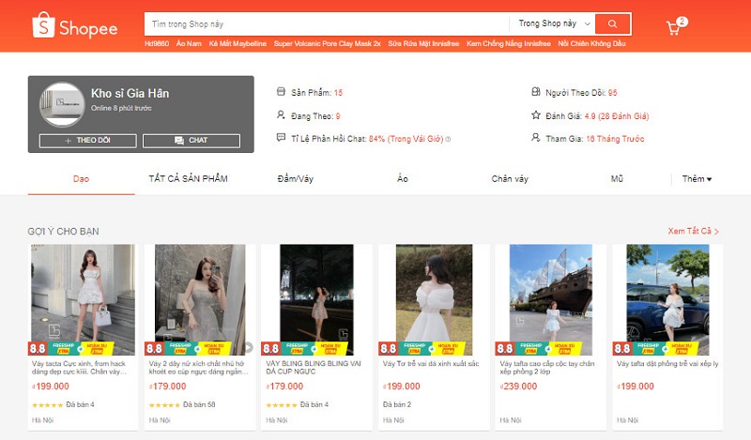Screen dimensions: 751x440
Task: Select the Đầm/Váy category tab
Action: click(x=295, y=178)
